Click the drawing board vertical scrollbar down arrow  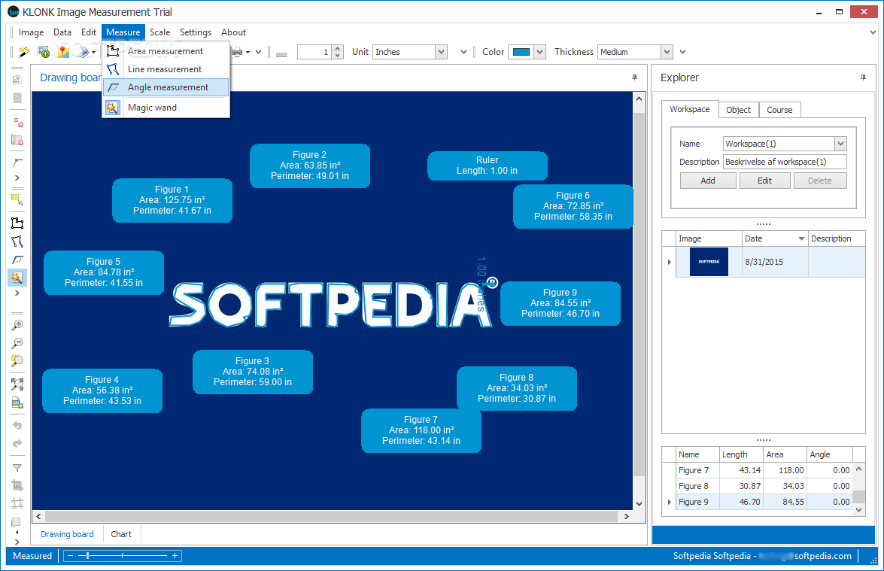(x=639, y=504)
